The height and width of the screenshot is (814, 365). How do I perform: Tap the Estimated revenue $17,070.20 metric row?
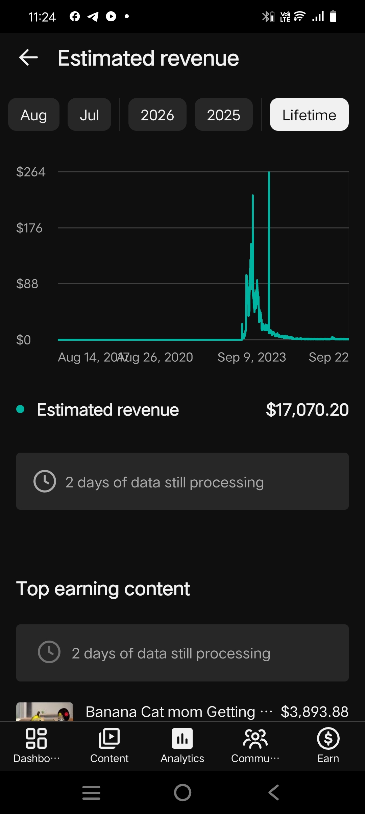pyautogui.click(x=182, y=410)
